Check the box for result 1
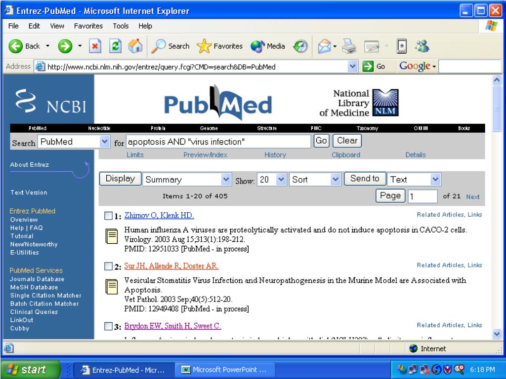The height and width of the screenshot is (379, 506). click(x=108, y=216)
